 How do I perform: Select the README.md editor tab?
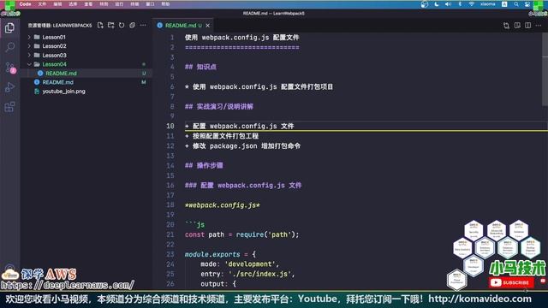(183, 26)
